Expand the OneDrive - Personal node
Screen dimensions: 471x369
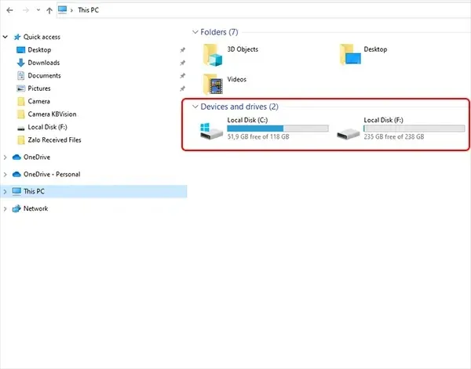pyautogui.click(x=6, y=175)
